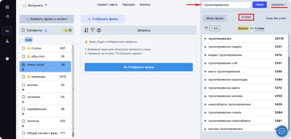Screen dimensions: 291x139
Task: Check the серебрянные segment checkbox
Action: tap(24, 109)
